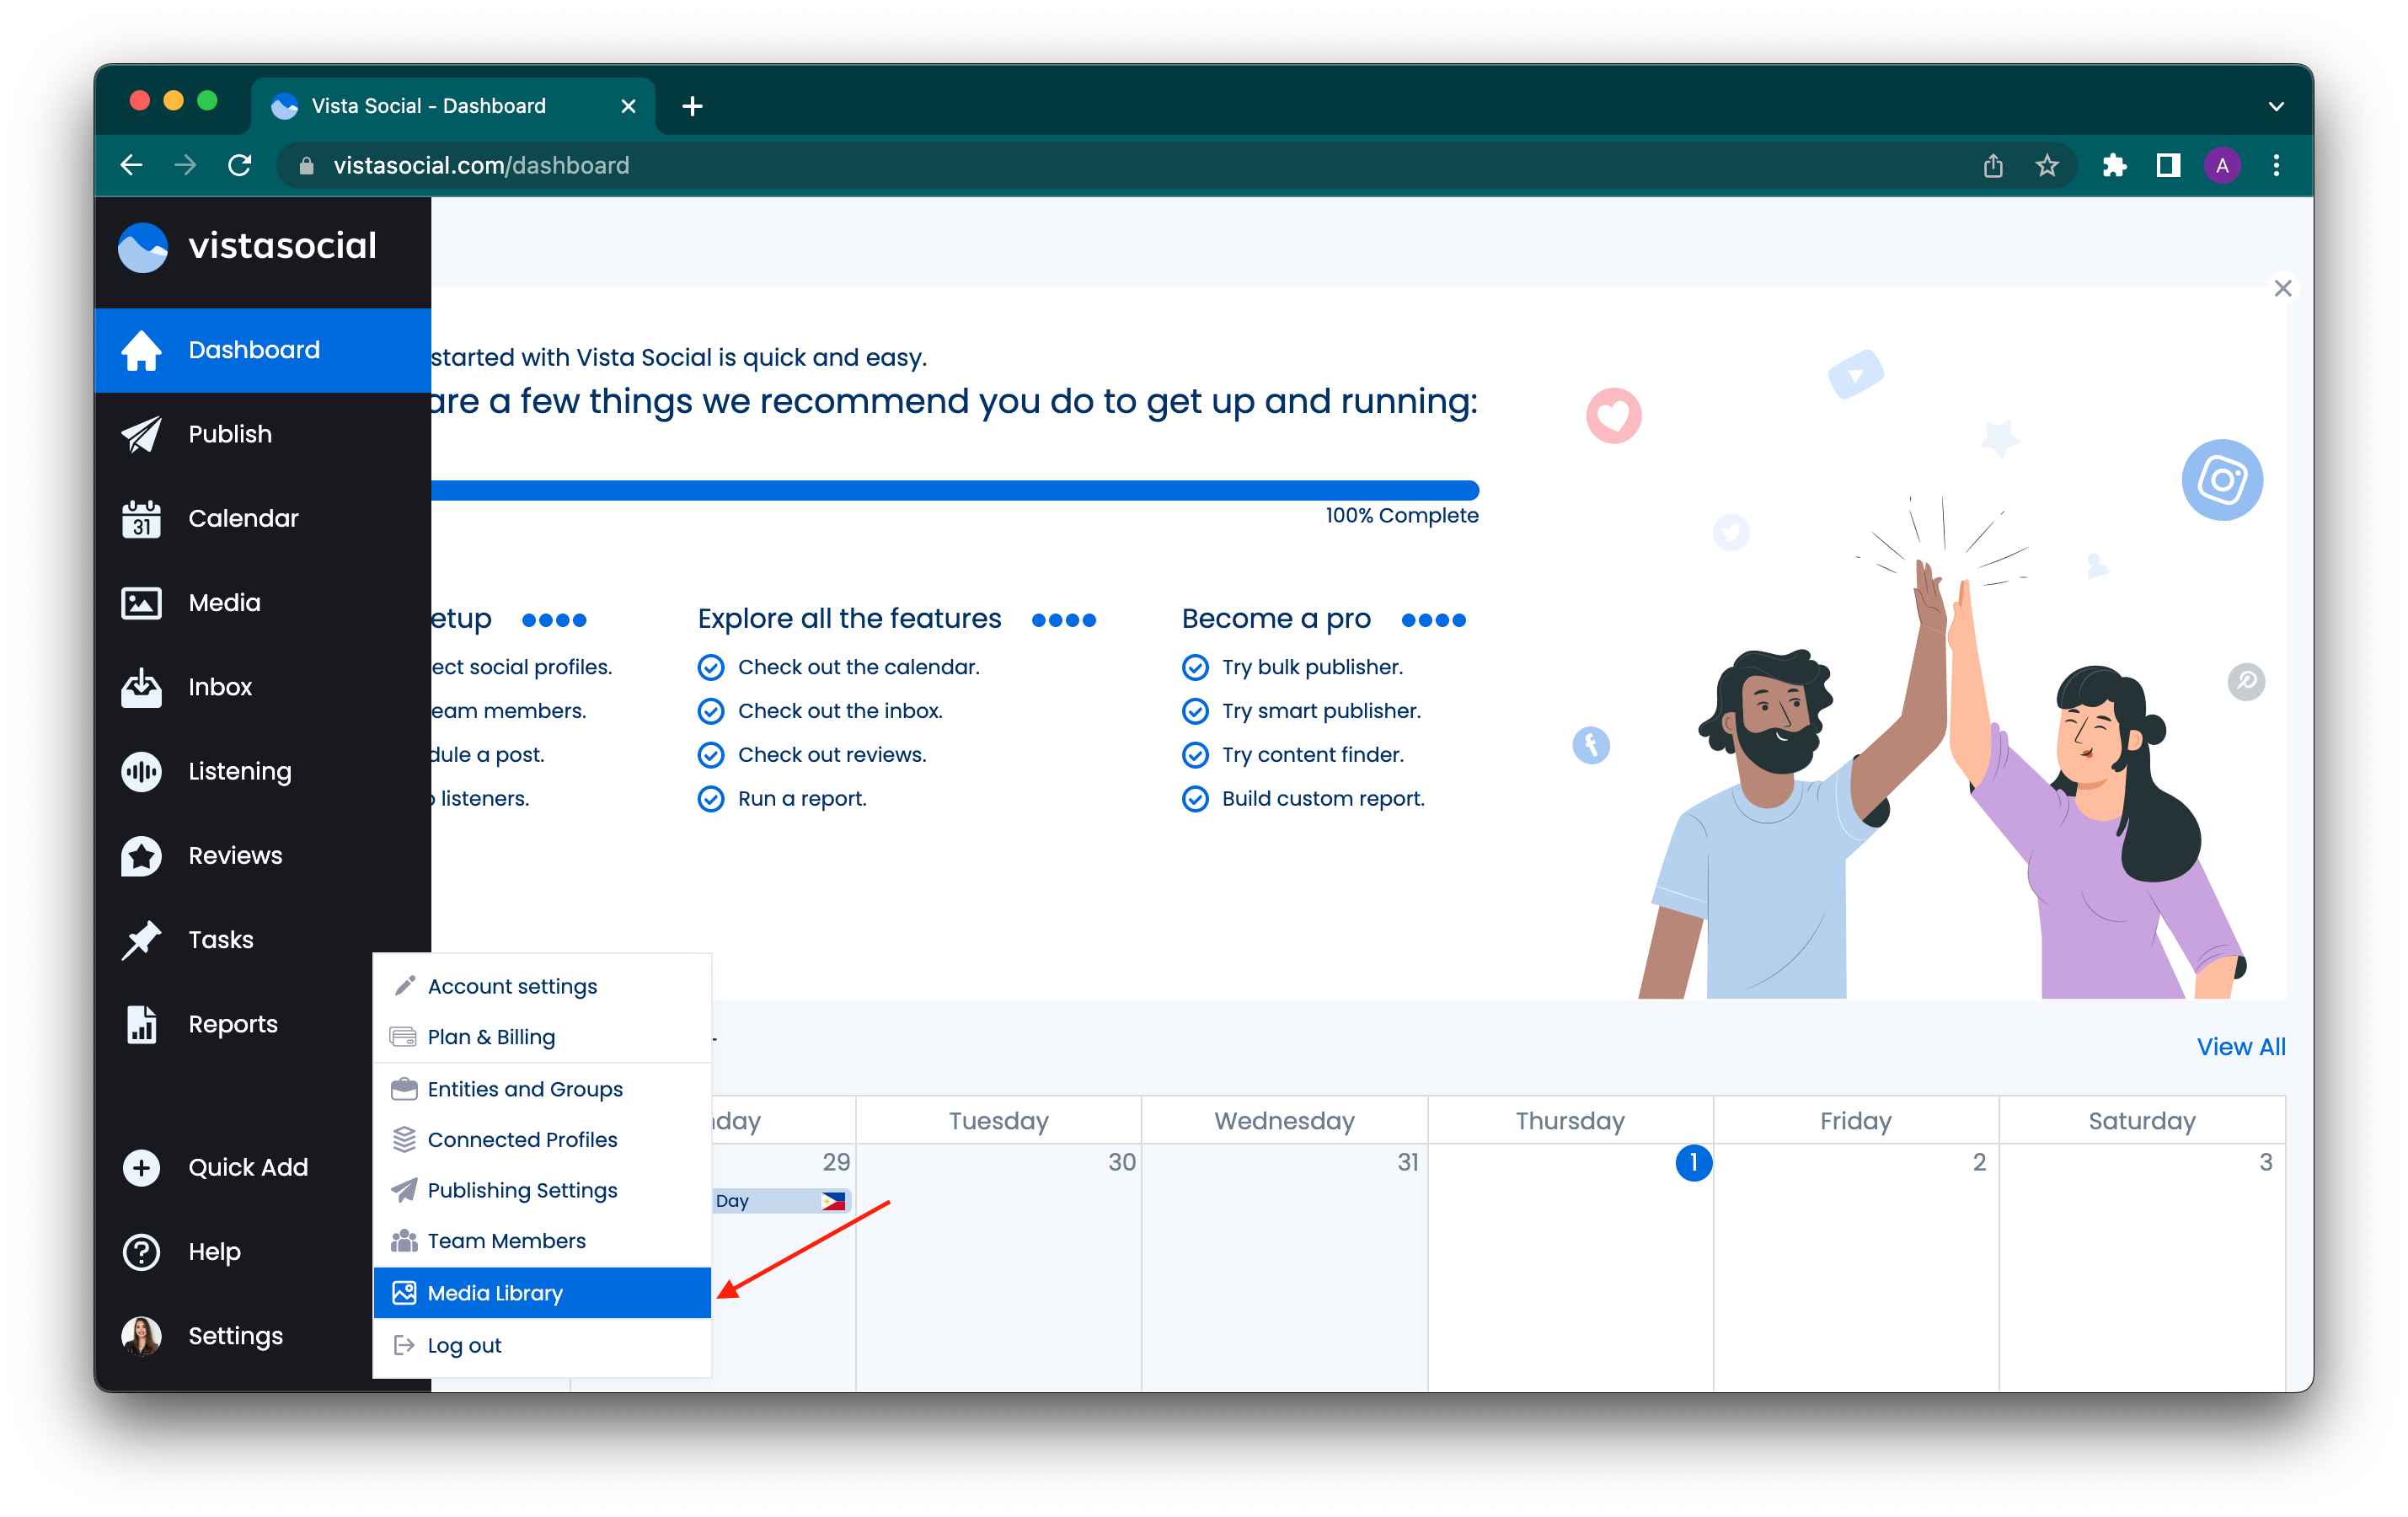Screen dimensions: 2408x1517
Task: Click the Reviews icon in sidebar
Action: tap(142, 855)
